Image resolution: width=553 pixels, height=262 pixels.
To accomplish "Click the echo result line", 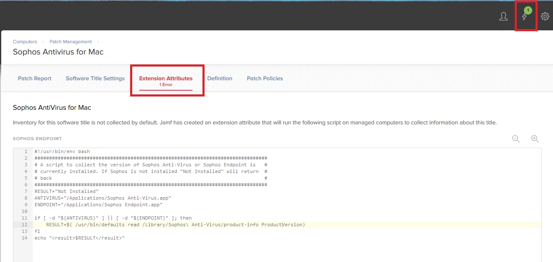I will coord(79,238).
